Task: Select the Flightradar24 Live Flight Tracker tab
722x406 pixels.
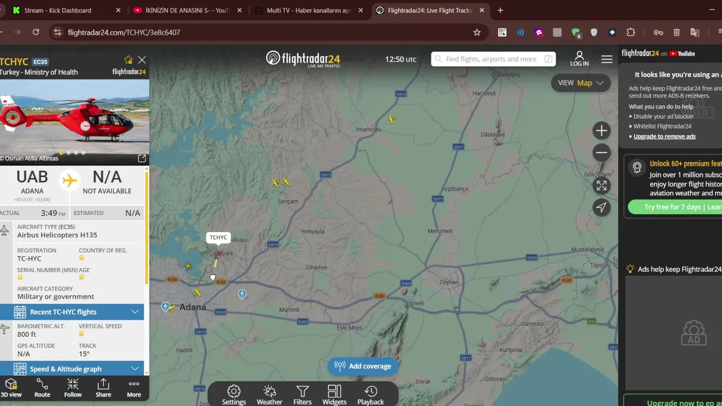Action: coord(430,10)
